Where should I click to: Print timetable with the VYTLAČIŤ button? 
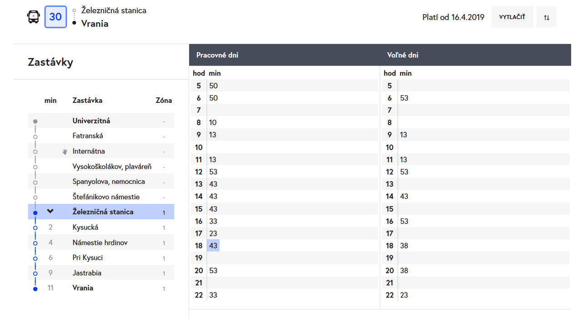(512, 17)
